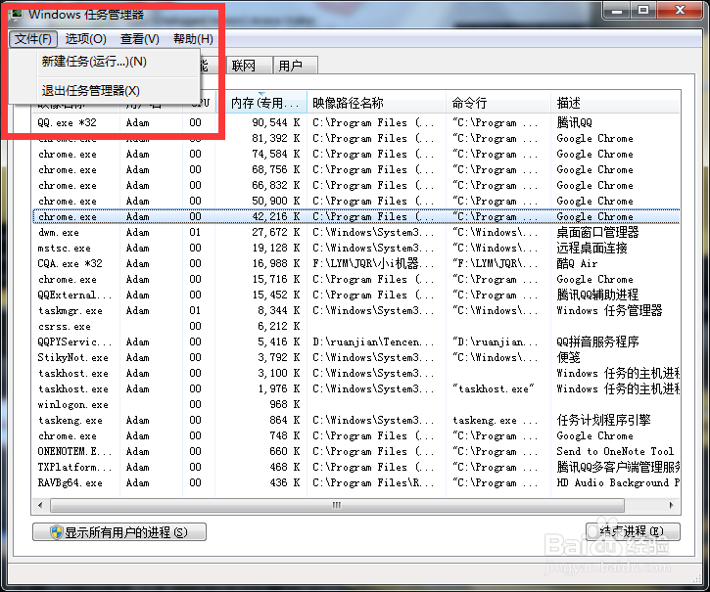This screenshot has width=710, height=592.
Task: Click the C:\Program Files\R... path cell
Action: click(x=373, y=483)
